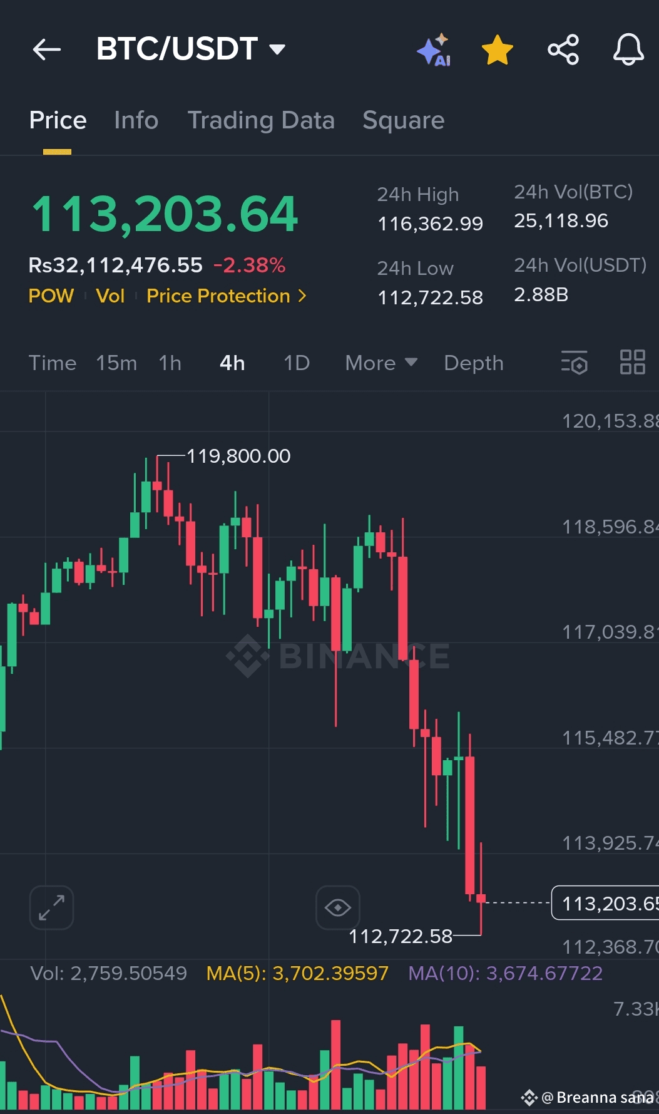Image resolution: width=659 pixels, height=1114 pixels.
Task: Tap the POW tag link
Action: 51,296
